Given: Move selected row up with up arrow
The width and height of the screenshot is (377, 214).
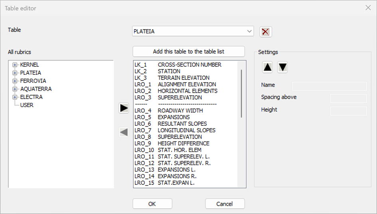Looking at the screenshot, I should tap(268, 67).
